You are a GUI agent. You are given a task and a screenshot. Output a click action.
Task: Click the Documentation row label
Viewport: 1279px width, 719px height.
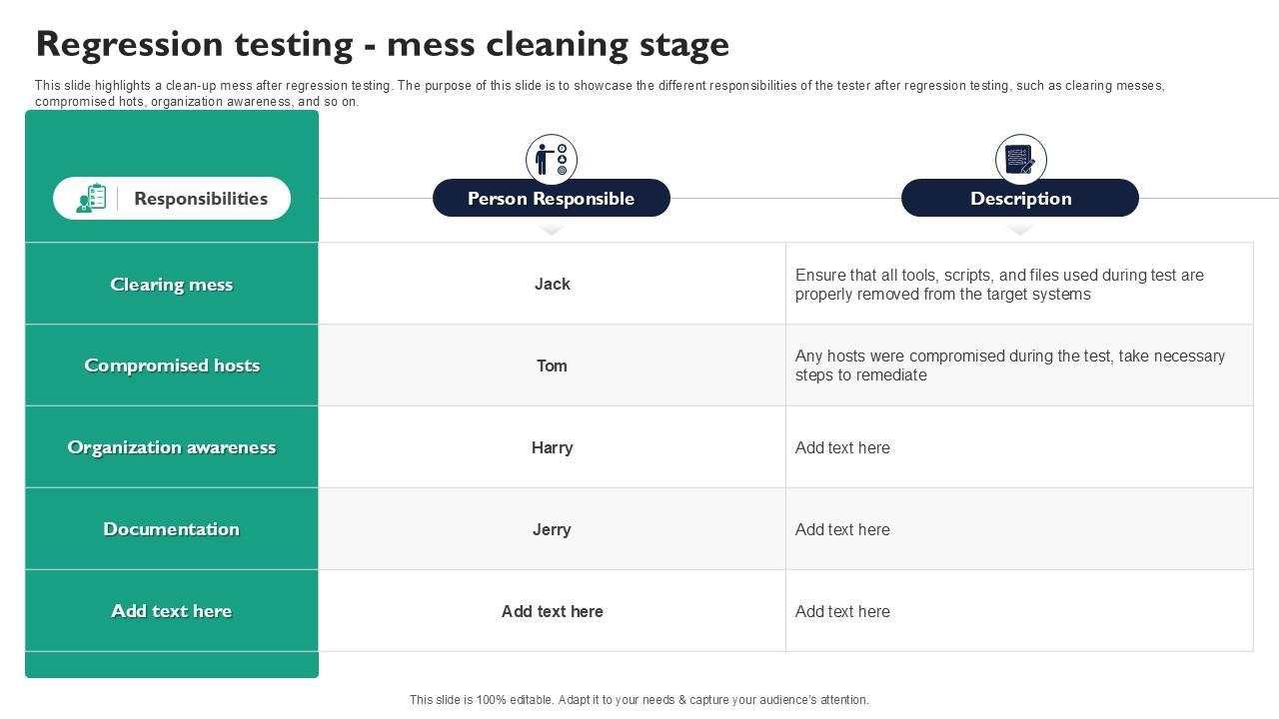coord(172,529)
